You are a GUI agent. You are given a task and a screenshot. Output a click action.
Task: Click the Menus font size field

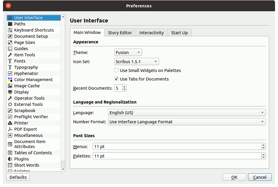177,147
